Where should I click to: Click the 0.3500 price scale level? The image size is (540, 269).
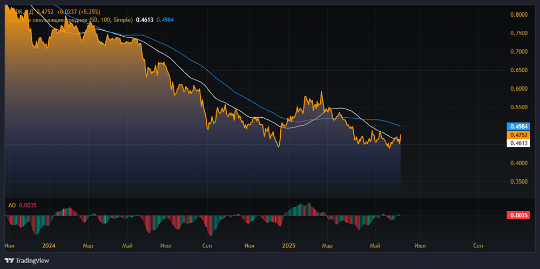(518, 181)
